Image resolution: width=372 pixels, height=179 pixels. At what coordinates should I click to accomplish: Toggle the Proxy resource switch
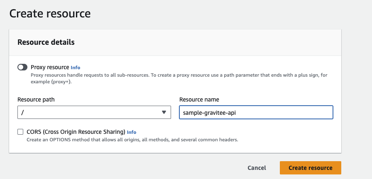pos(22,67)
